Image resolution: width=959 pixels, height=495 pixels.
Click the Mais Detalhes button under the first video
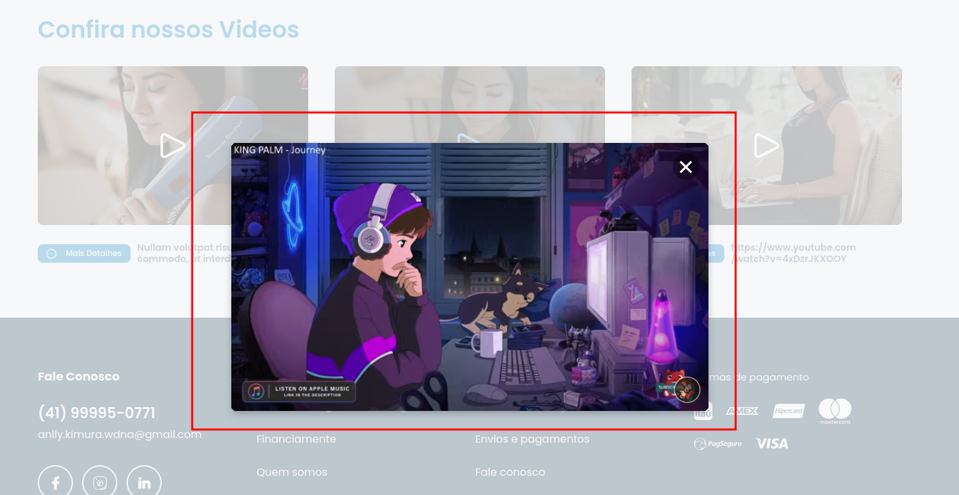coord(84,253)
